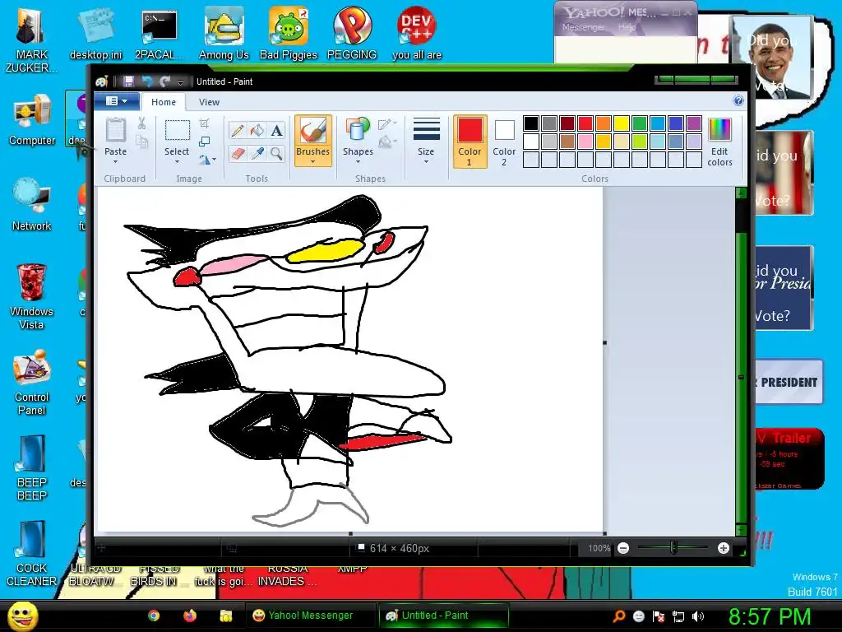Click the Zoom in plus button
Screen dimensions: 842x632
(724, 548)
